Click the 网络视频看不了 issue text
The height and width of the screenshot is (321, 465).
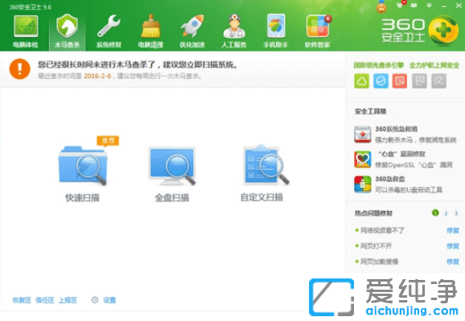click(x=382, y=231)
